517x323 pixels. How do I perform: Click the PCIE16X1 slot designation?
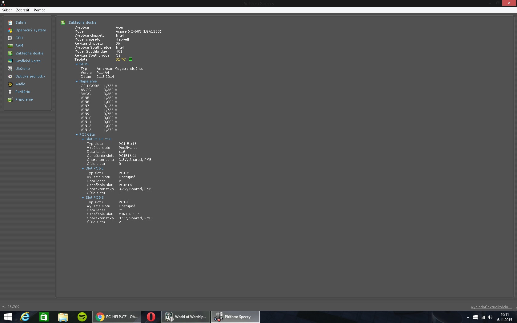pos(127,156)
